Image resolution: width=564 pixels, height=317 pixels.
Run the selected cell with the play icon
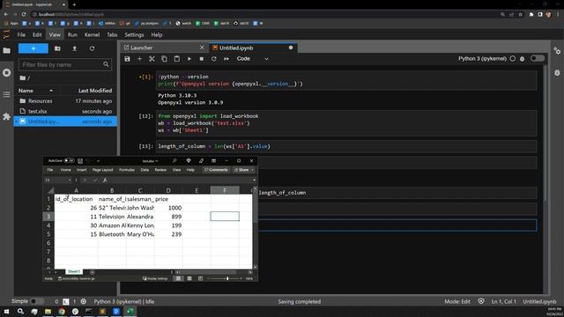point(189,59)
